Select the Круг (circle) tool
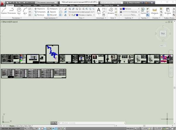Screen dimensions: 176x130 (19, 11)
